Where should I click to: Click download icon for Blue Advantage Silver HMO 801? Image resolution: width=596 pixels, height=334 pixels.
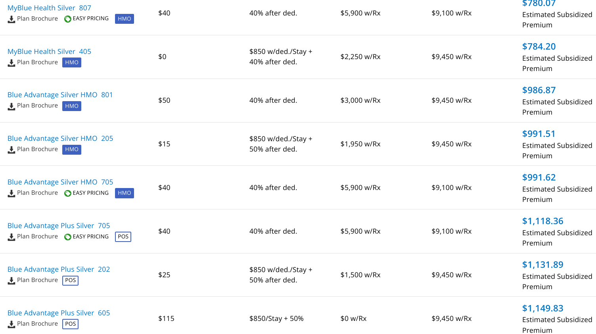[x=11, y=106]
